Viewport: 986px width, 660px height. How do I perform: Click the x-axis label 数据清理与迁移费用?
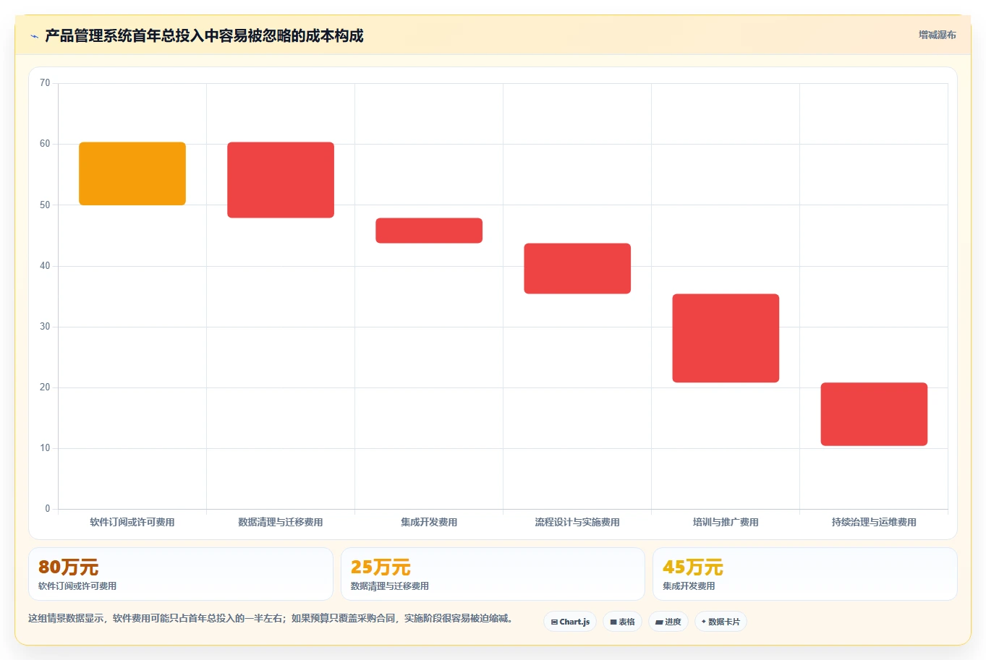click(x=281, y=522)
